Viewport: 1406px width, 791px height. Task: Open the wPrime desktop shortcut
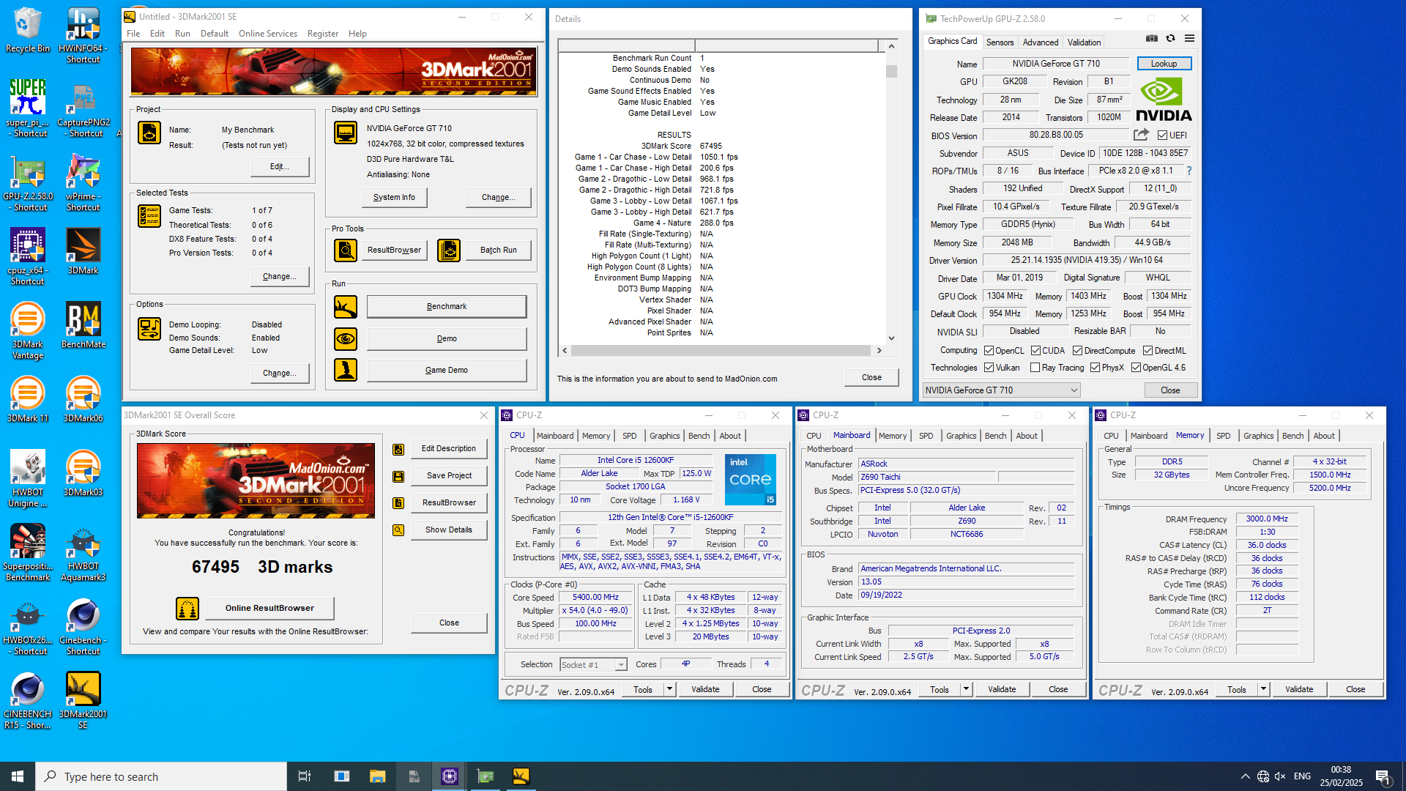click(83, 182)
